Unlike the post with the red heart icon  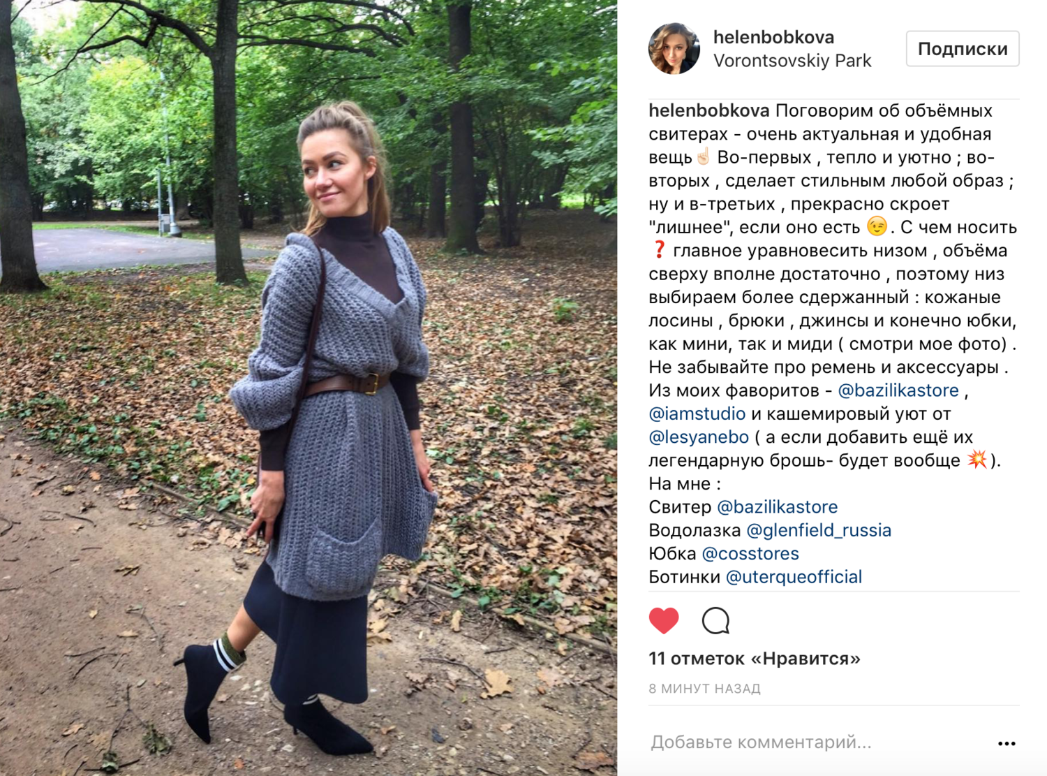[664, 620]
